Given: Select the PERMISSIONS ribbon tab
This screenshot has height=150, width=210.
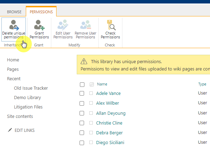Looking at the screenshot, I should click(x=41, y=12).
